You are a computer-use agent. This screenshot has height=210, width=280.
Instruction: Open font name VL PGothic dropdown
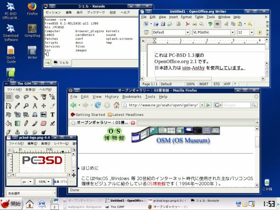232,32
